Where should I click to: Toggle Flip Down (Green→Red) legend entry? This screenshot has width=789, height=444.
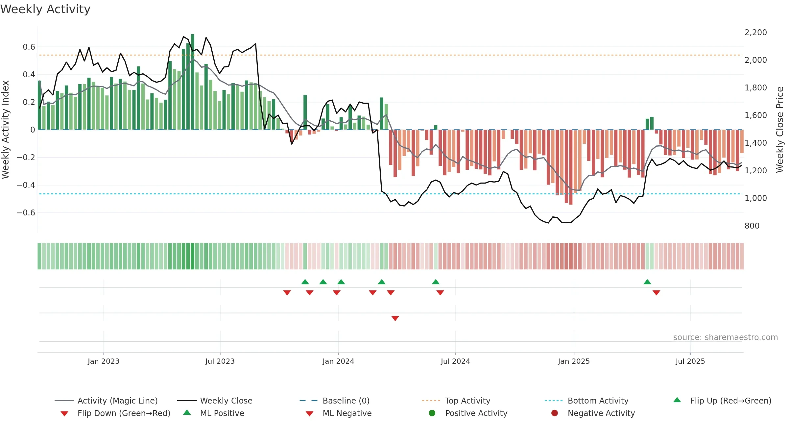click(x=115, y=413)
